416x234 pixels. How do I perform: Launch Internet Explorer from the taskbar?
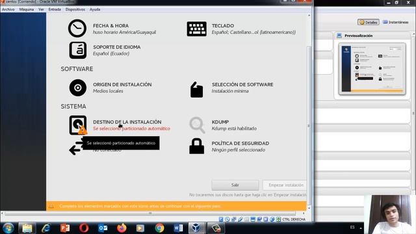click(46, 228)
